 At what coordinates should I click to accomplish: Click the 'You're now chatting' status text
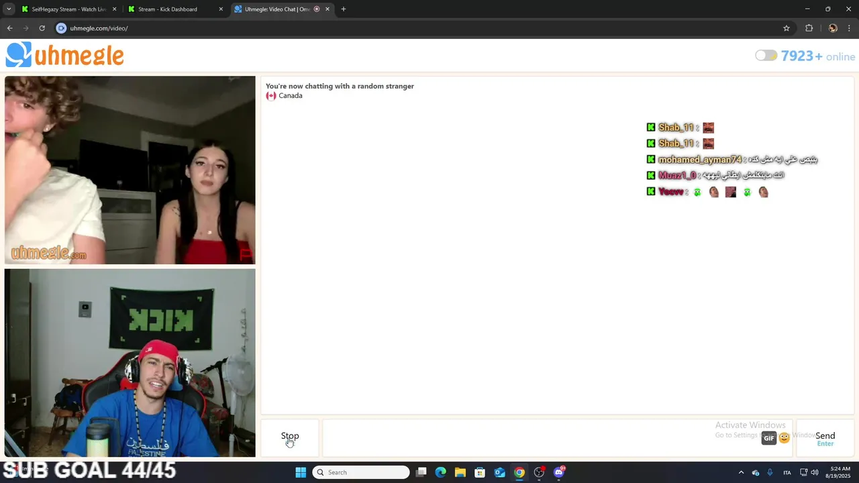(x=340, y=86)
